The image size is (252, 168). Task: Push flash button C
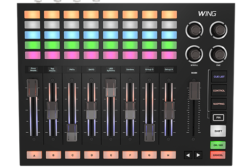[73, 155]
